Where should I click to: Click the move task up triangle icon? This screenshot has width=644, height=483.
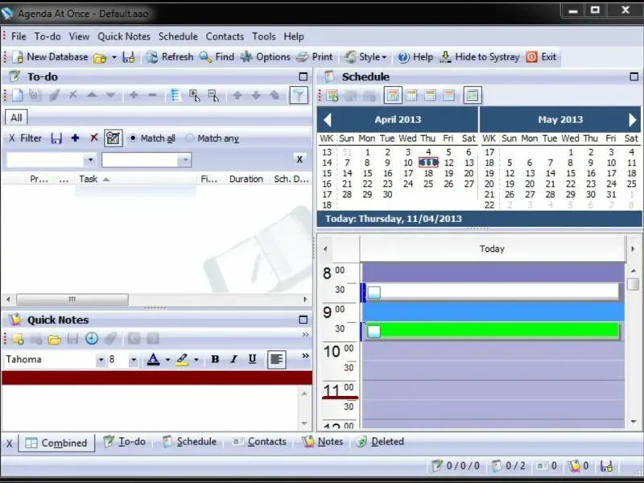[x=92, y=95]
